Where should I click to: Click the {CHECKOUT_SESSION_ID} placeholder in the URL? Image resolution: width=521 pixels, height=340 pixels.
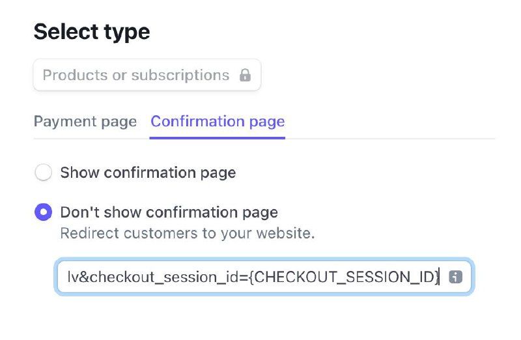coord(344,277)
